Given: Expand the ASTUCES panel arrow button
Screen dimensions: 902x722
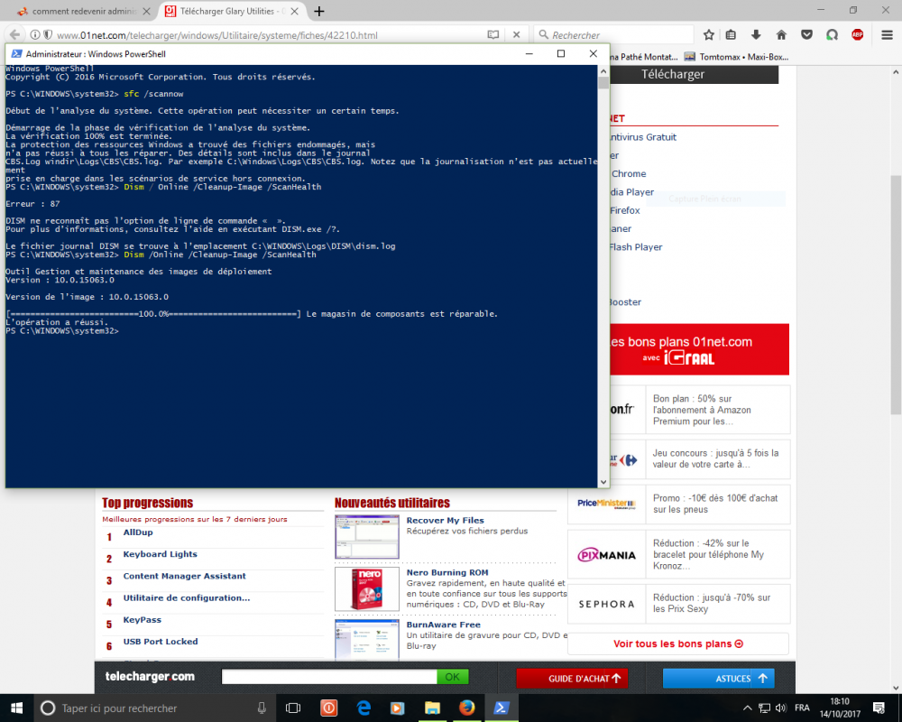Looking at the screenshot, I should (x=763, y=678).
